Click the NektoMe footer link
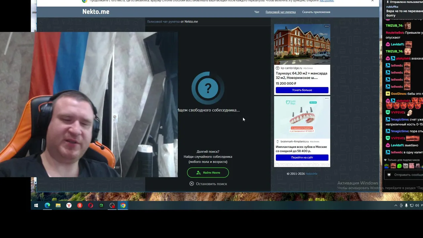The width and height of the screenshot is (423, 238). point(311,174)
